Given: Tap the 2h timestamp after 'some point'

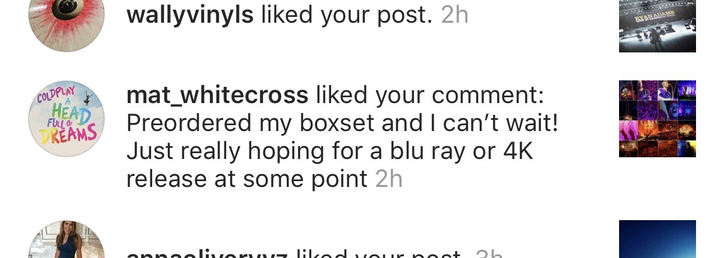Looking at the screenshot, I should tap(389, 179).
